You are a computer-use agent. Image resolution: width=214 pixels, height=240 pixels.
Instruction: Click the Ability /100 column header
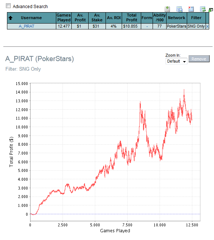pyautogui.click(x=160, y=18)
